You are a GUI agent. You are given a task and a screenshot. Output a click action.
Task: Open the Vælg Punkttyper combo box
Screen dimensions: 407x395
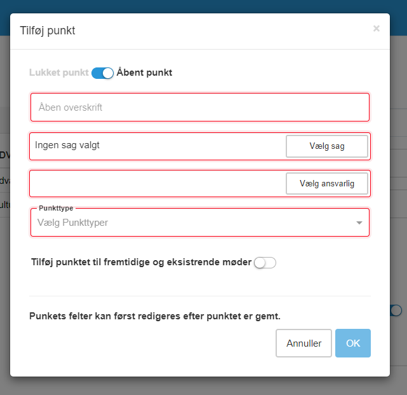tap(190, 223)
